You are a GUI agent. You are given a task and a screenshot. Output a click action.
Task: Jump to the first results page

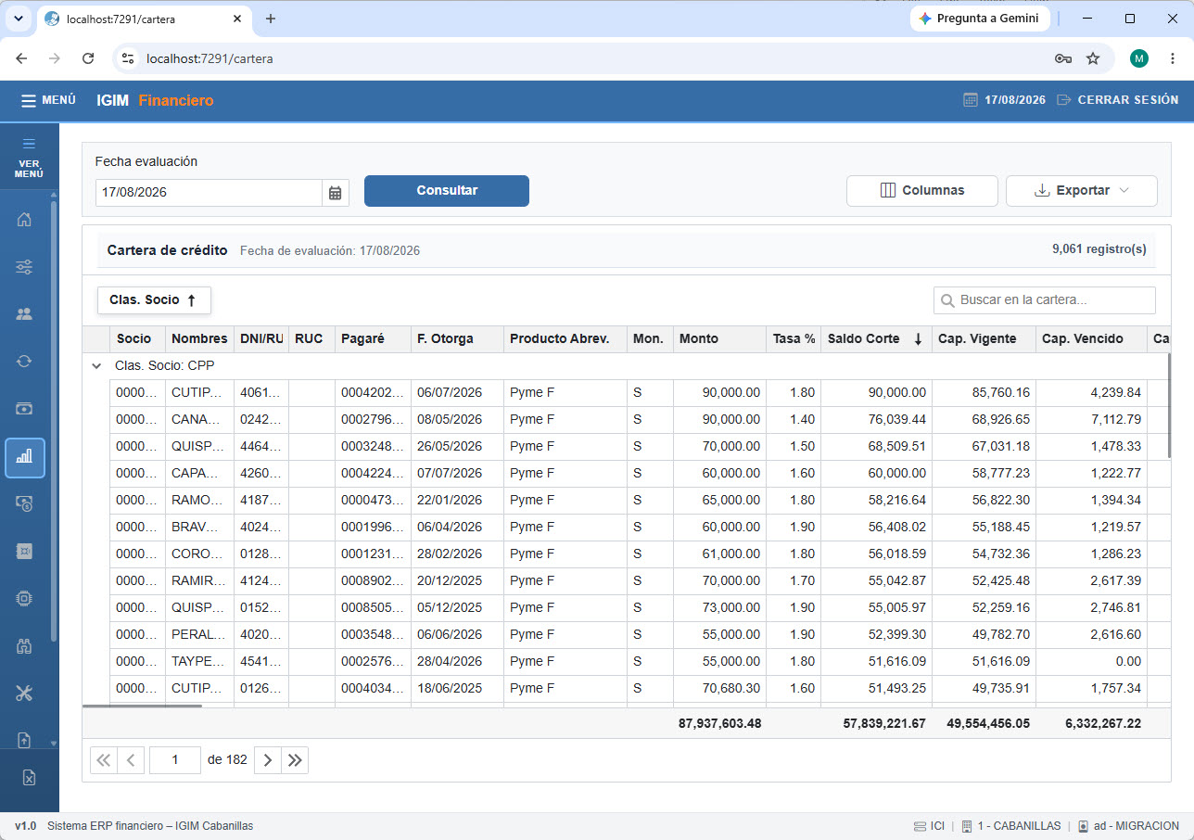pyautogui.click(x=103, y=760)
